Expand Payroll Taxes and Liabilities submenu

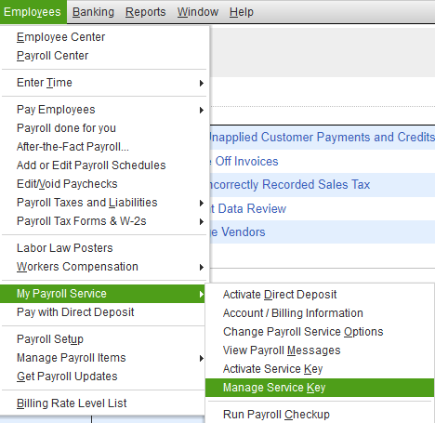(103, 203)
